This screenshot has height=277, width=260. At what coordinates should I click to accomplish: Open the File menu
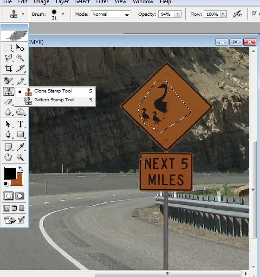[x=7, y=2]
